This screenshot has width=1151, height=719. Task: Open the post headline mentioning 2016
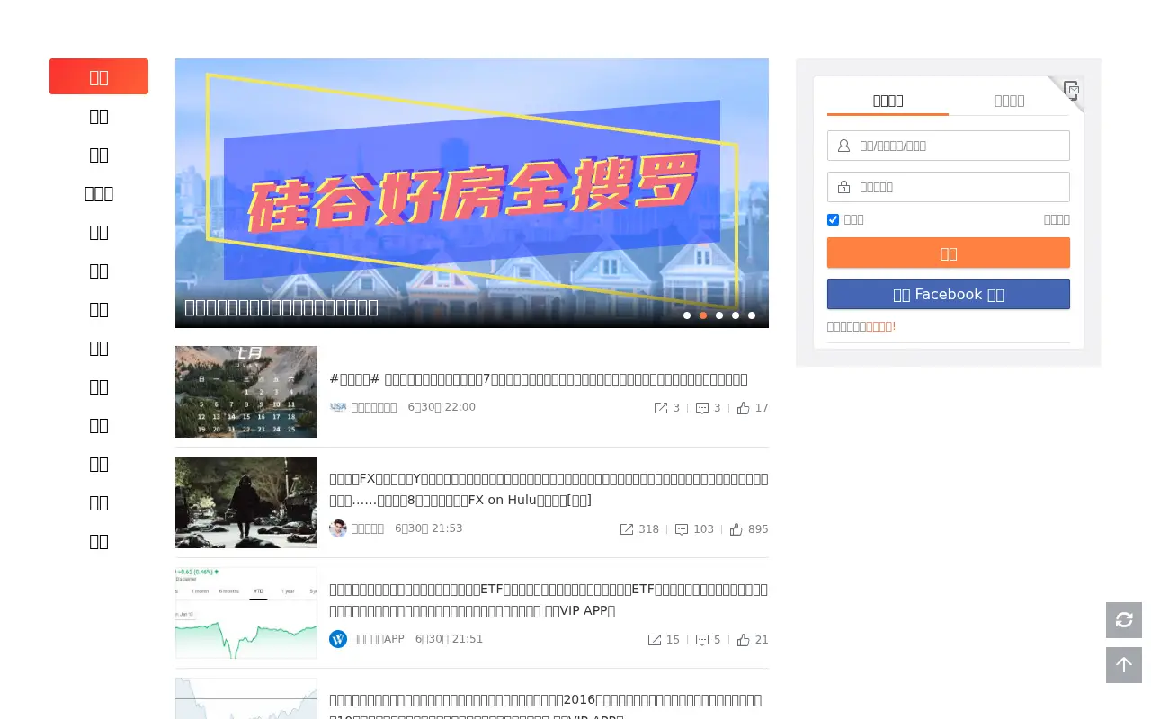[x=547, y=707]
